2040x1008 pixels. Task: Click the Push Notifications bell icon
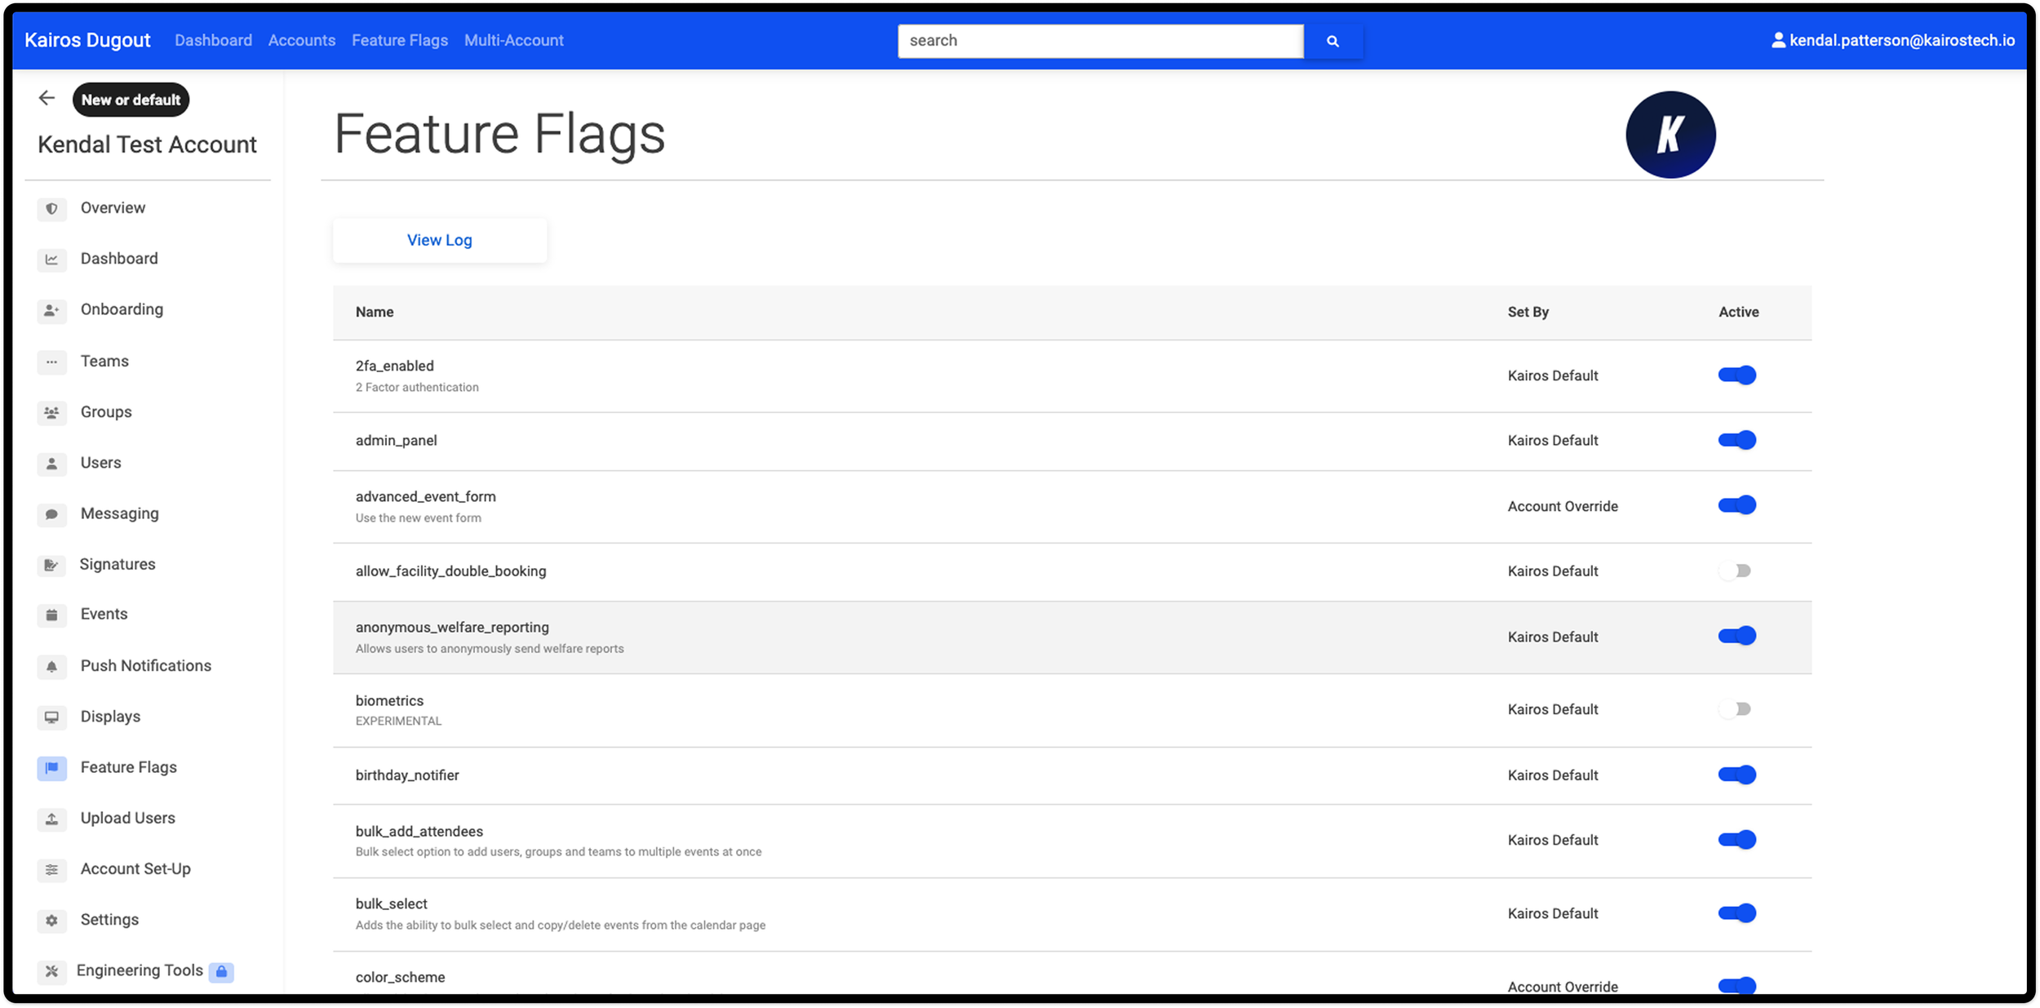[51, 667]
